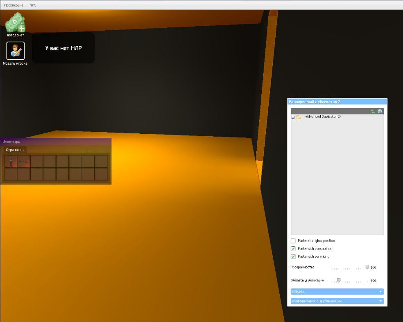Open the NPC menu
Image resolution: width=403 pixels, height=322 pixels.
pyautogui.click(x=33, y=5)
